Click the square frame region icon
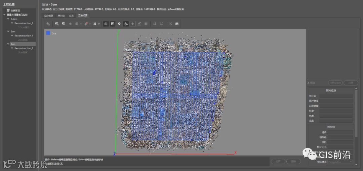The height and width of the screenshot is (171, 363). 146,24
